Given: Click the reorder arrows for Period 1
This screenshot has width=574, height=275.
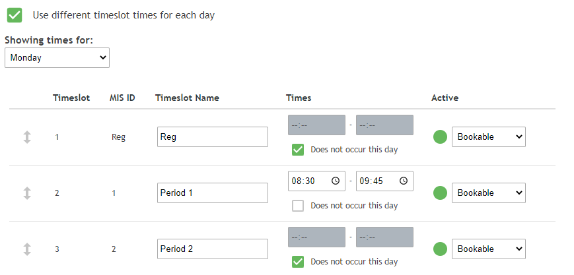Looking at the screenshot, I should 27,193.
